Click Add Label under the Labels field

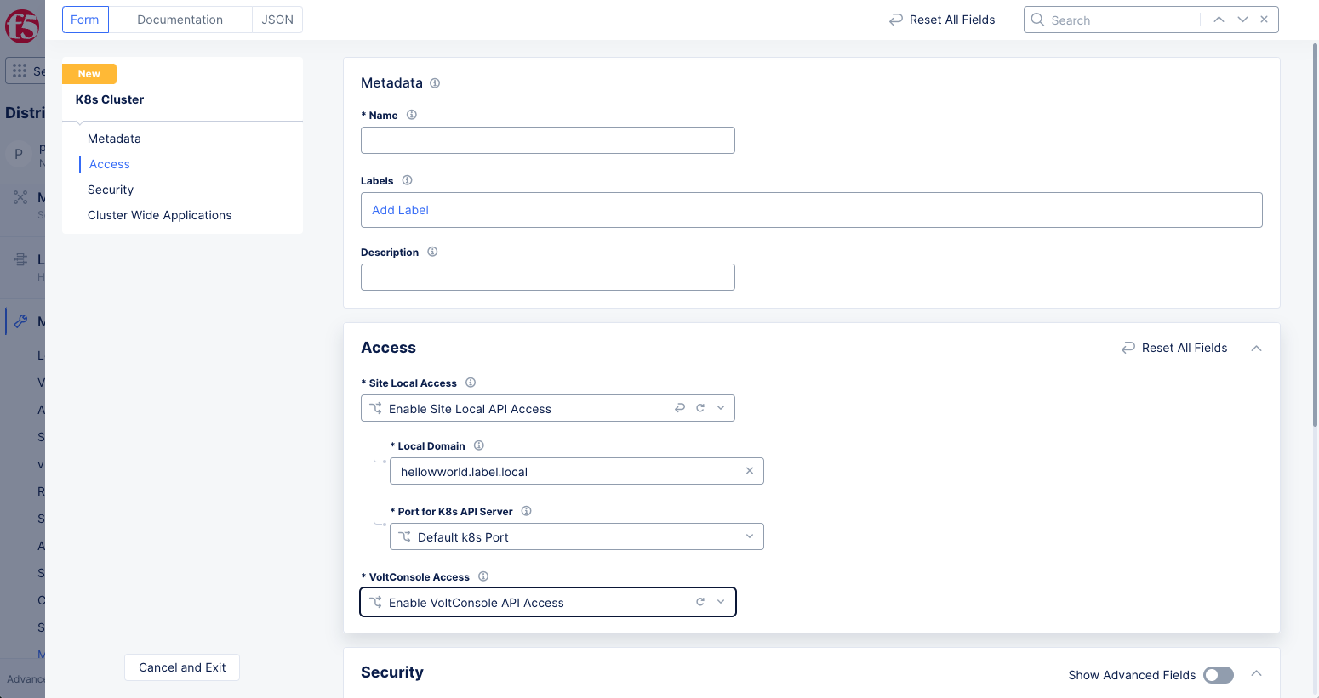(400, 209)
